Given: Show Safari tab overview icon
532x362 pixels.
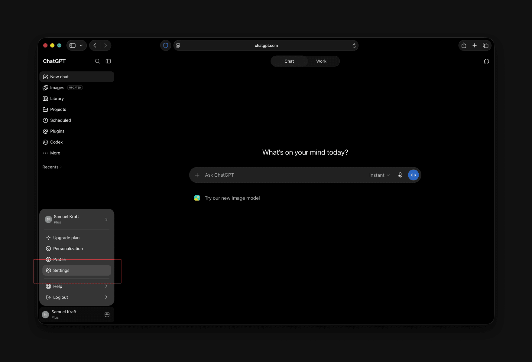Looking at the screenshot, I should point(485,45).
